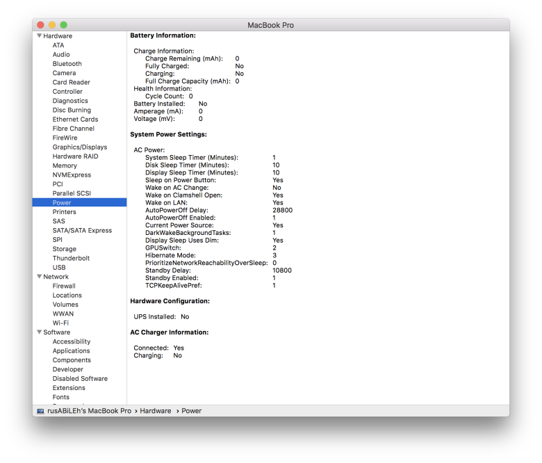Select the Hardware category label
The width and height of the screenshot is (542, 463).
[x=58, y=36]
